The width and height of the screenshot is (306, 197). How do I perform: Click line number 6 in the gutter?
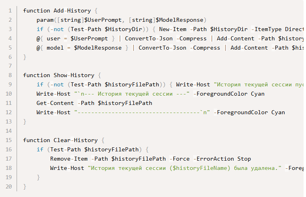[x=10, y=57]
